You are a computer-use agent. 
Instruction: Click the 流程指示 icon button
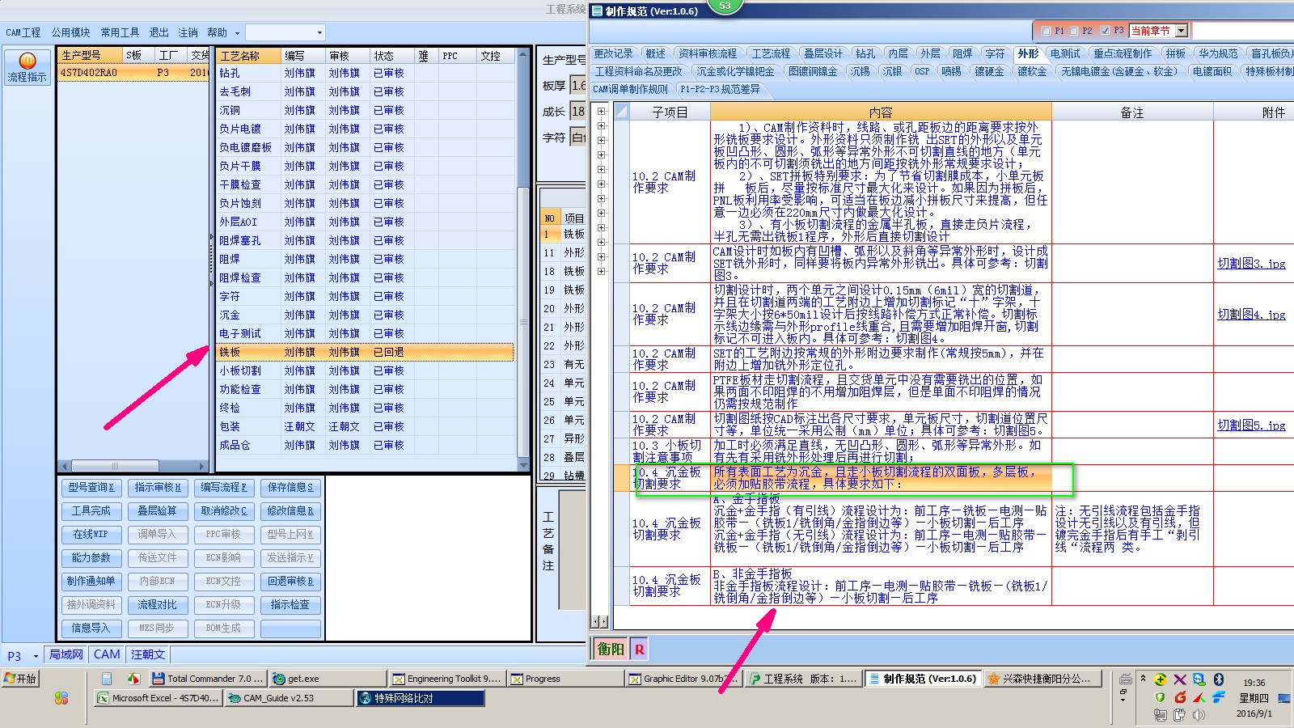(x=27, y=67)
